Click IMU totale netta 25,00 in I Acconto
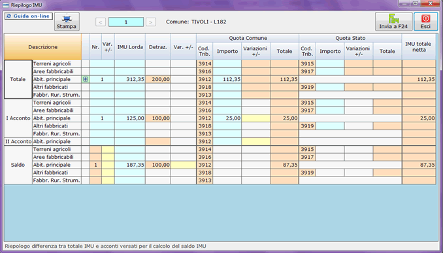443x253 pixels. tap(419, 118)
